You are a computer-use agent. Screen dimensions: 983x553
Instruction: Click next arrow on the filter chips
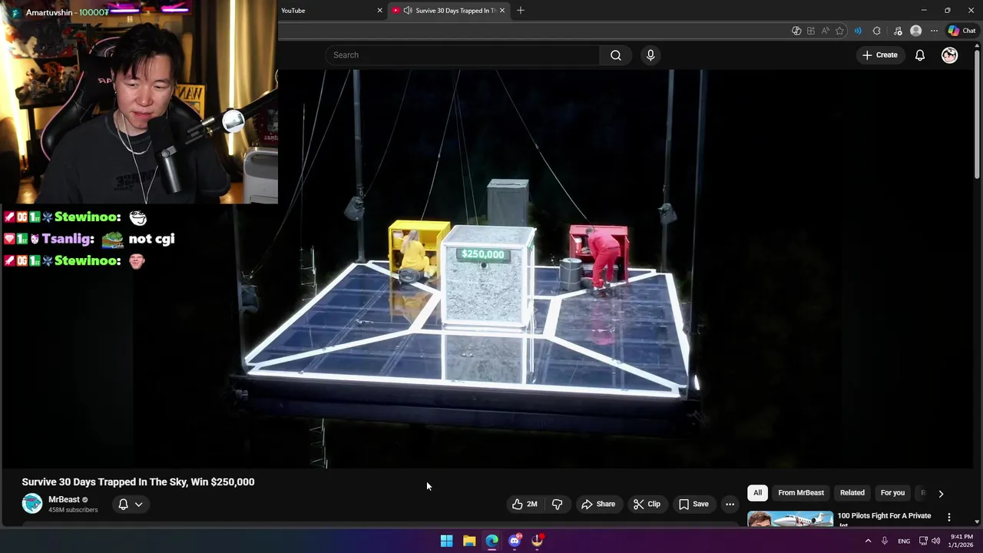(x=941, y=493)
